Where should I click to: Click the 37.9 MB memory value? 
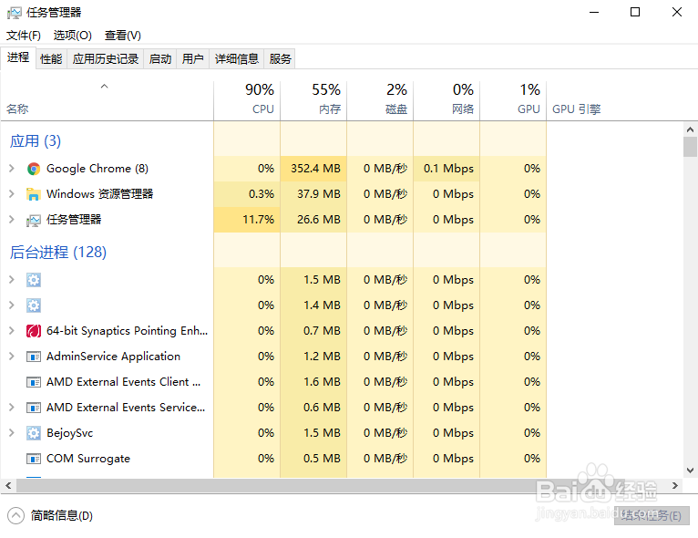point(319,194)
